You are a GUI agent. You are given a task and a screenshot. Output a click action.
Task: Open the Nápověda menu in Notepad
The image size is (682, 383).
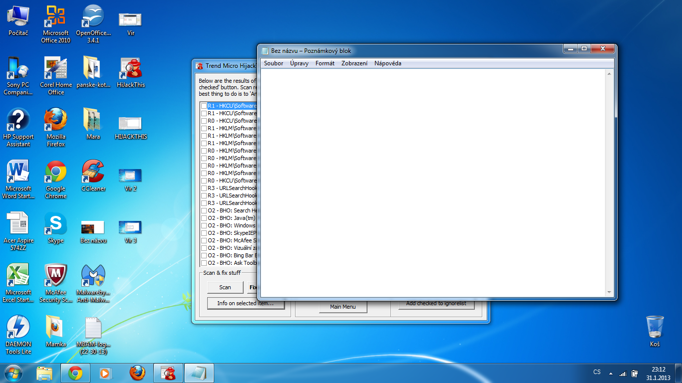tap(387, 63)
